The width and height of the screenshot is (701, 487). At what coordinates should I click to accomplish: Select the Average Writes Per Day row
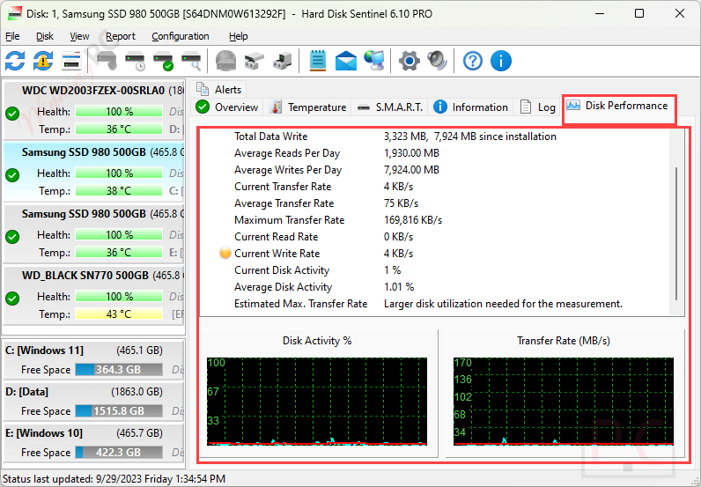(434, 170)
